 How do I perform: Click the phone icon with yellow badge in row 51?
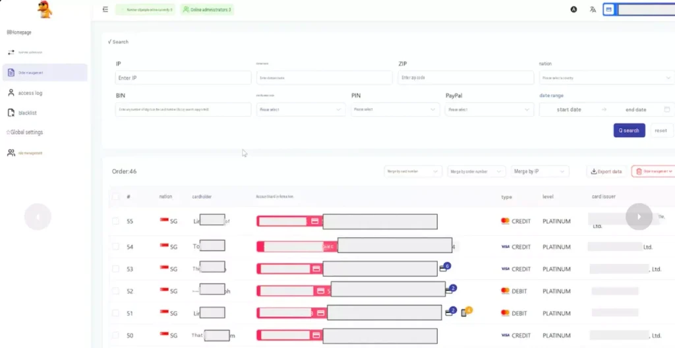pos(467,311)
